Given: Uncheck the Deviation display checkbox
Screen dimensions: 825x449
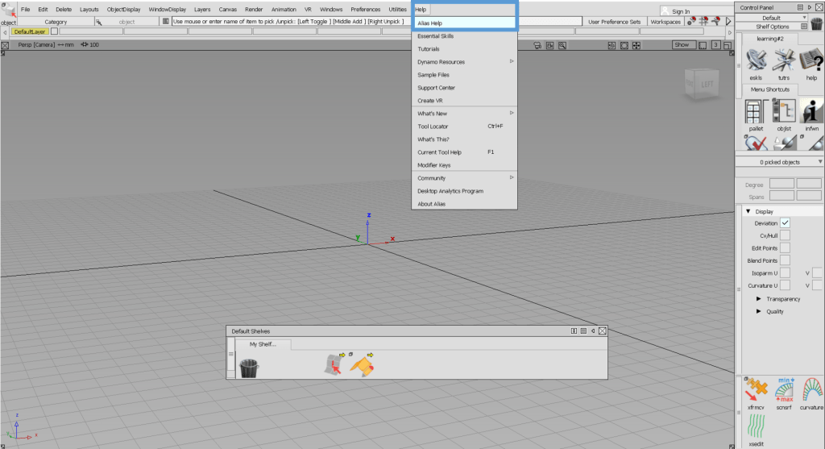Looking at the screenshot, I should 785,223.
